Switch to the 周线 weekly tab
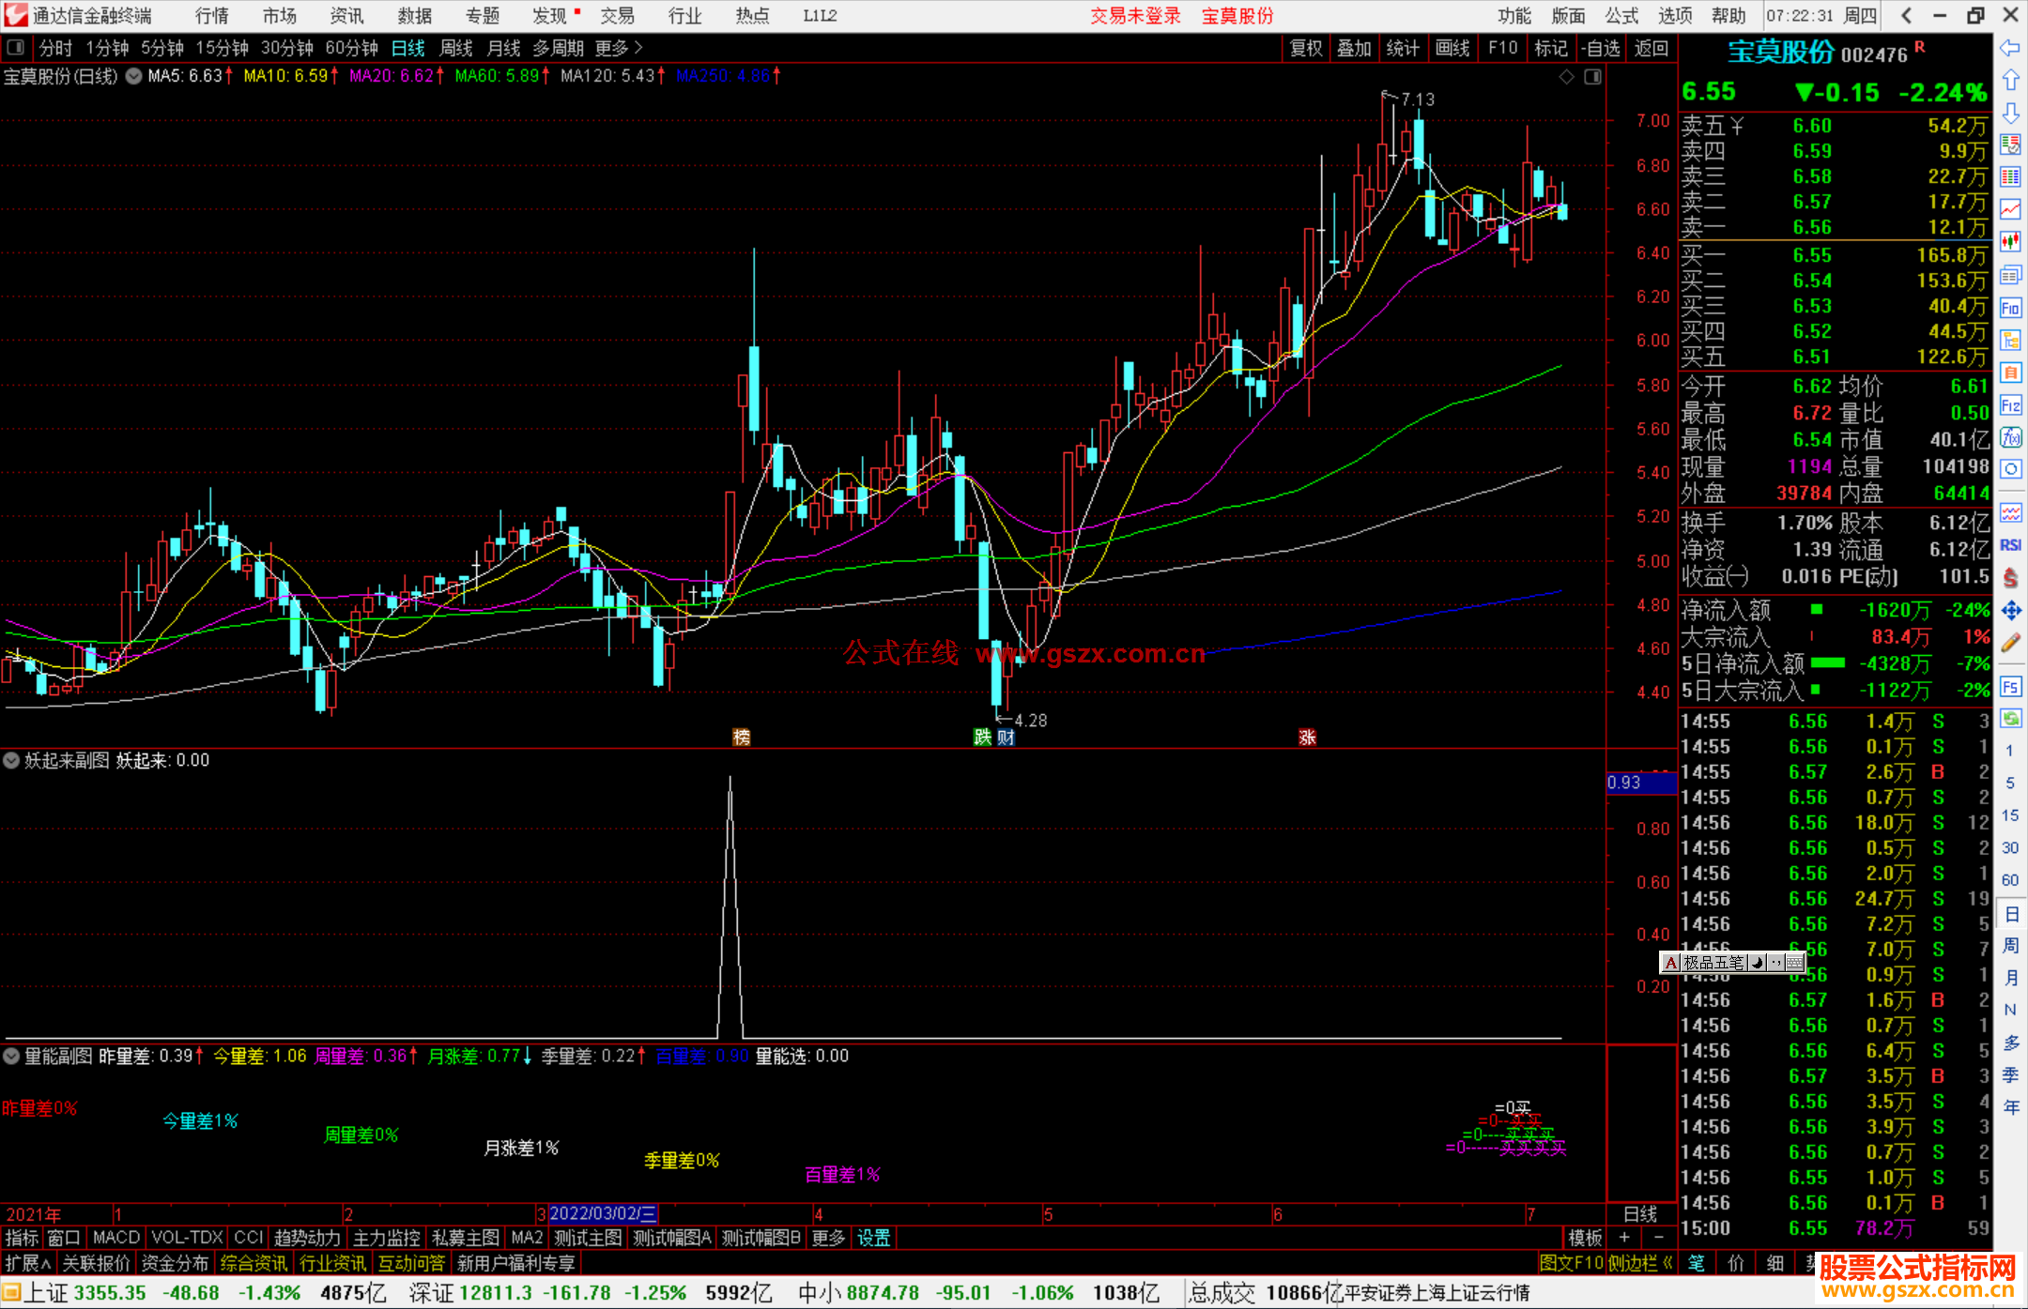 click(x=456, y=48)
